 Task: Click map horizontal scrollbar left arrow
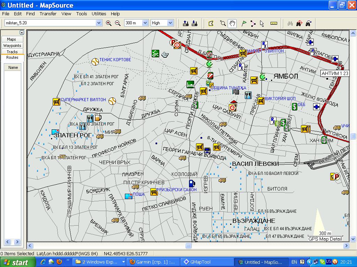tap(30, 246)
